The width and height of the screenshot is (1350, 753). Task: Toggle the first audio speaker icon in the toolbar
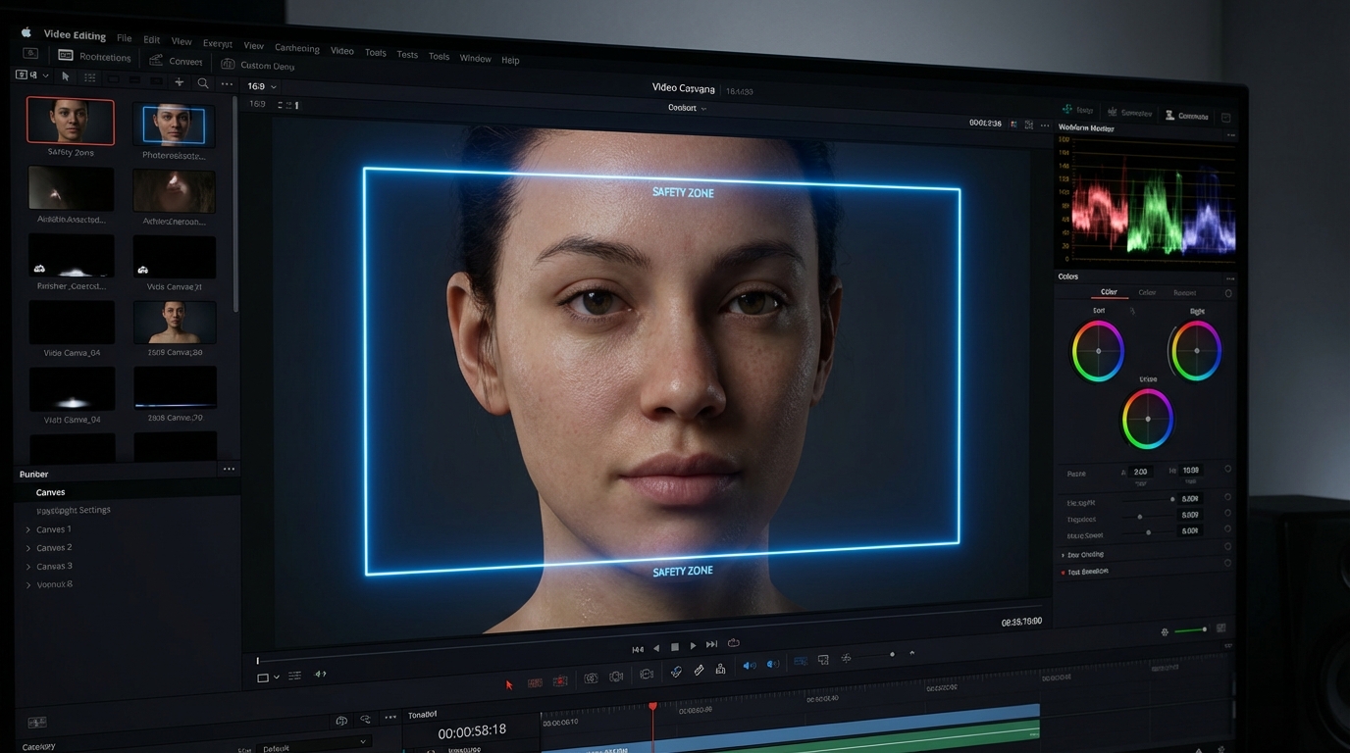750,665
